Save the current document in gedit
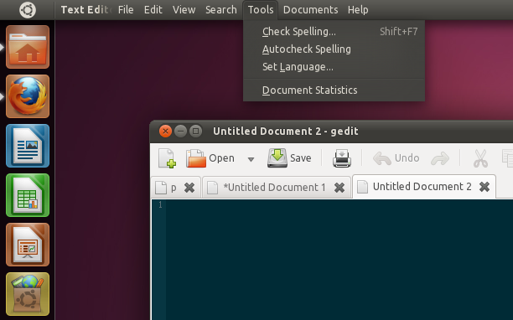The image size is (513, 320). [x=289, y=158]
